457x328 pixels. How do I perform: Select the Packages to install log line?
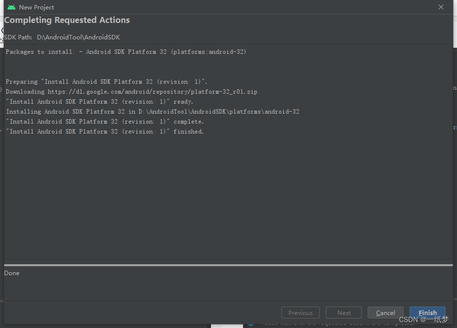point(126,52)
